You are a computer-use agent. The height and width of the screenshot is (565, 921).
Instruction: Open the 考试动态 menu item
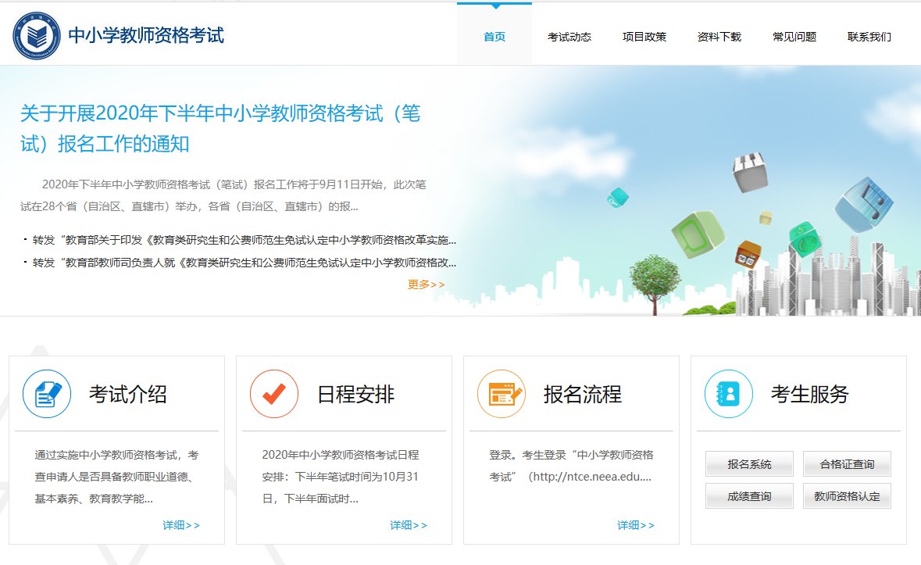click(569, 37)
